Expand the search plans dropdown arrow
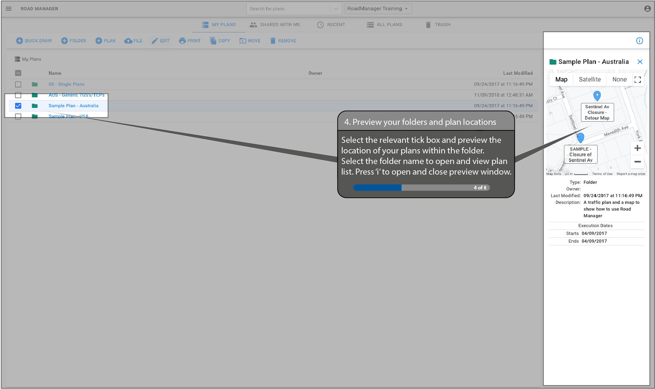This screenshot has height=389, width=655. coord(336,9)
